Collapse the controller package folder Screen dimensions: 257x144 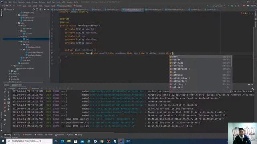coord(16,15)
